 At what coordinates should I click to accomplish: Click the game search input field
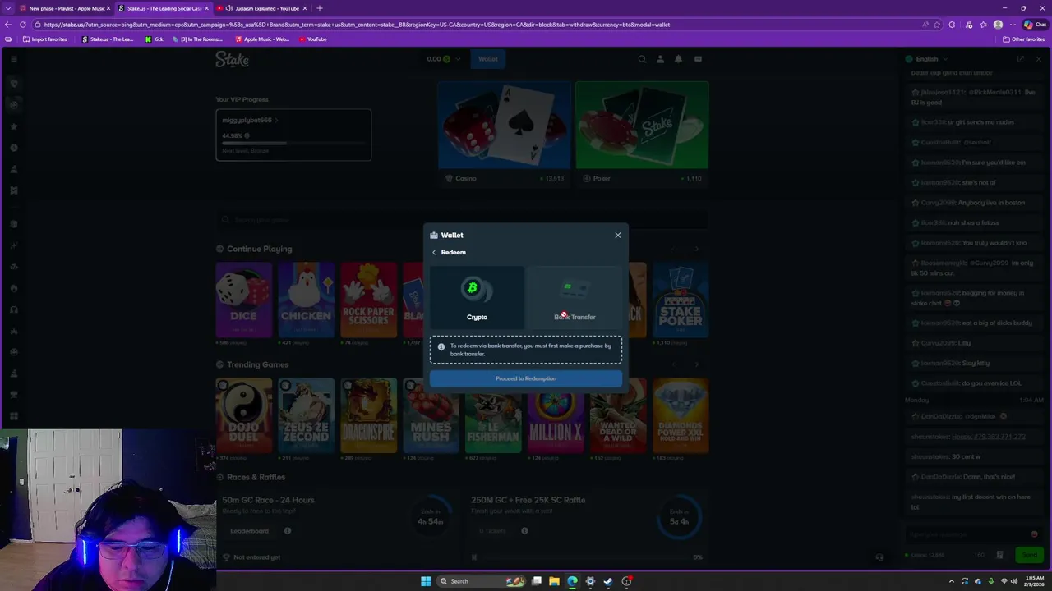tap(462, 220)
